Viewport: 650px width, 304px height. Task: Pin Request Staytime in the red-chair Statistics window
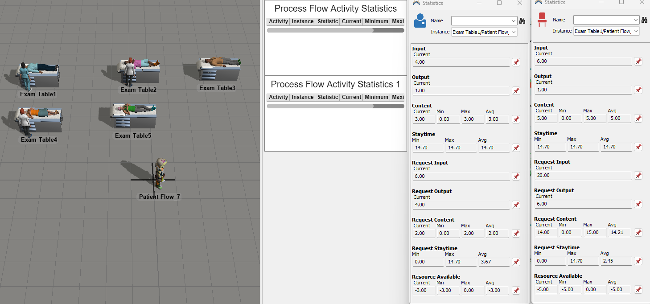coord(638,261)
